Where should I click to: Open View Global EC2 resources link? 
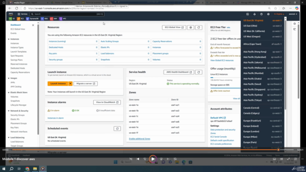pos(222,60)
